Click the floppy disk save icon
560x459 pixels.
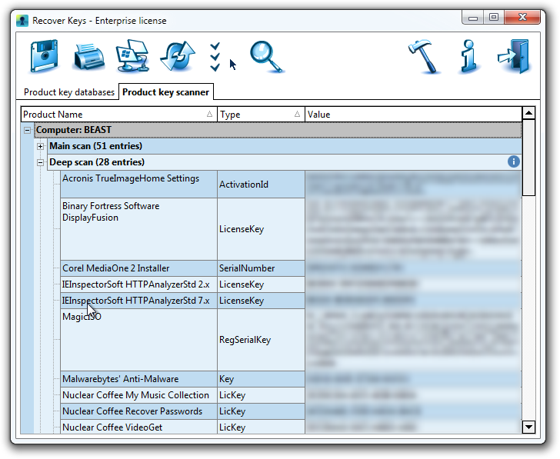(x=44, y=56)
